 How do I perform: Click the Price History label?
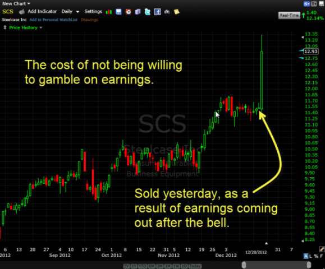coord(23,27)
